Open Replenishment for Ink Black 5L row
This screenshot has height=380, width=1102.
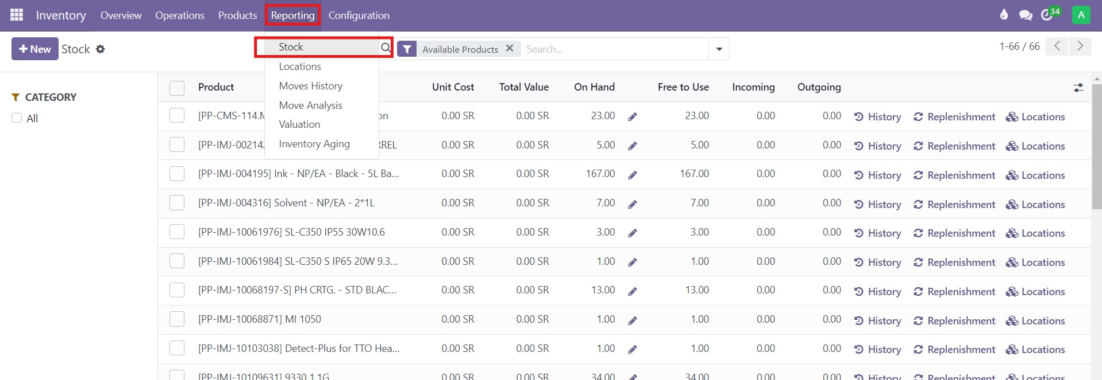tap(954, 175)
